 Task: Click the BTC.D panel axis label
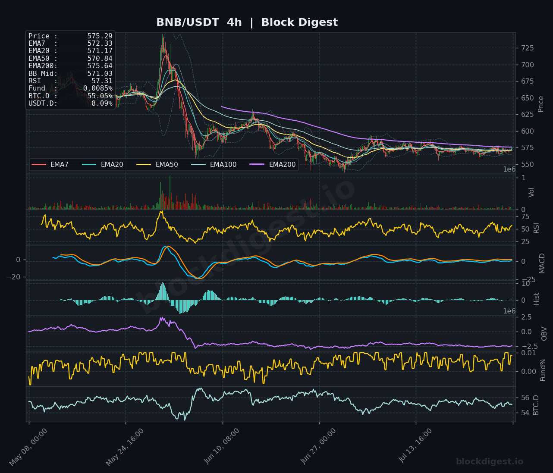click(536, 405)
